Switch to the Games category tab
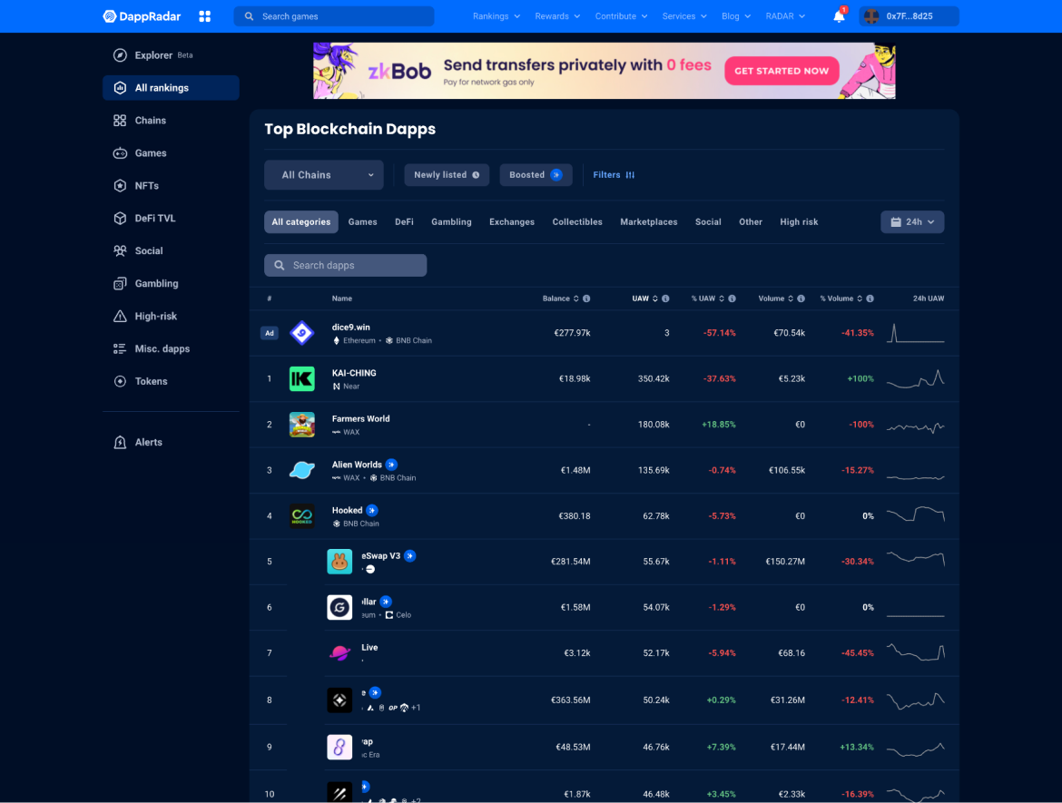 [x=362, y=222]
